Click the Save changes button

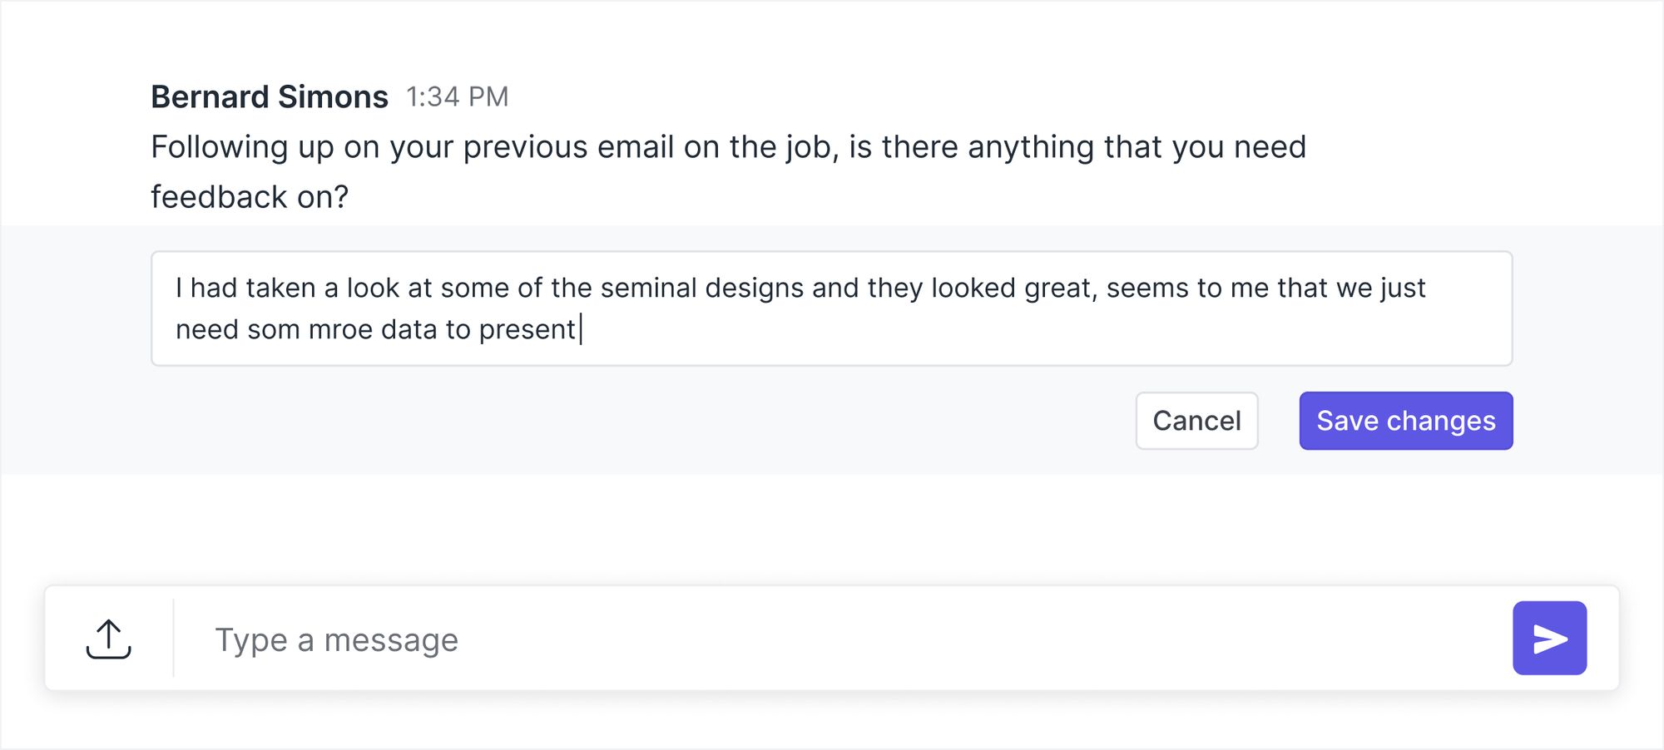pyautogui.click(x=1405, y=421)
